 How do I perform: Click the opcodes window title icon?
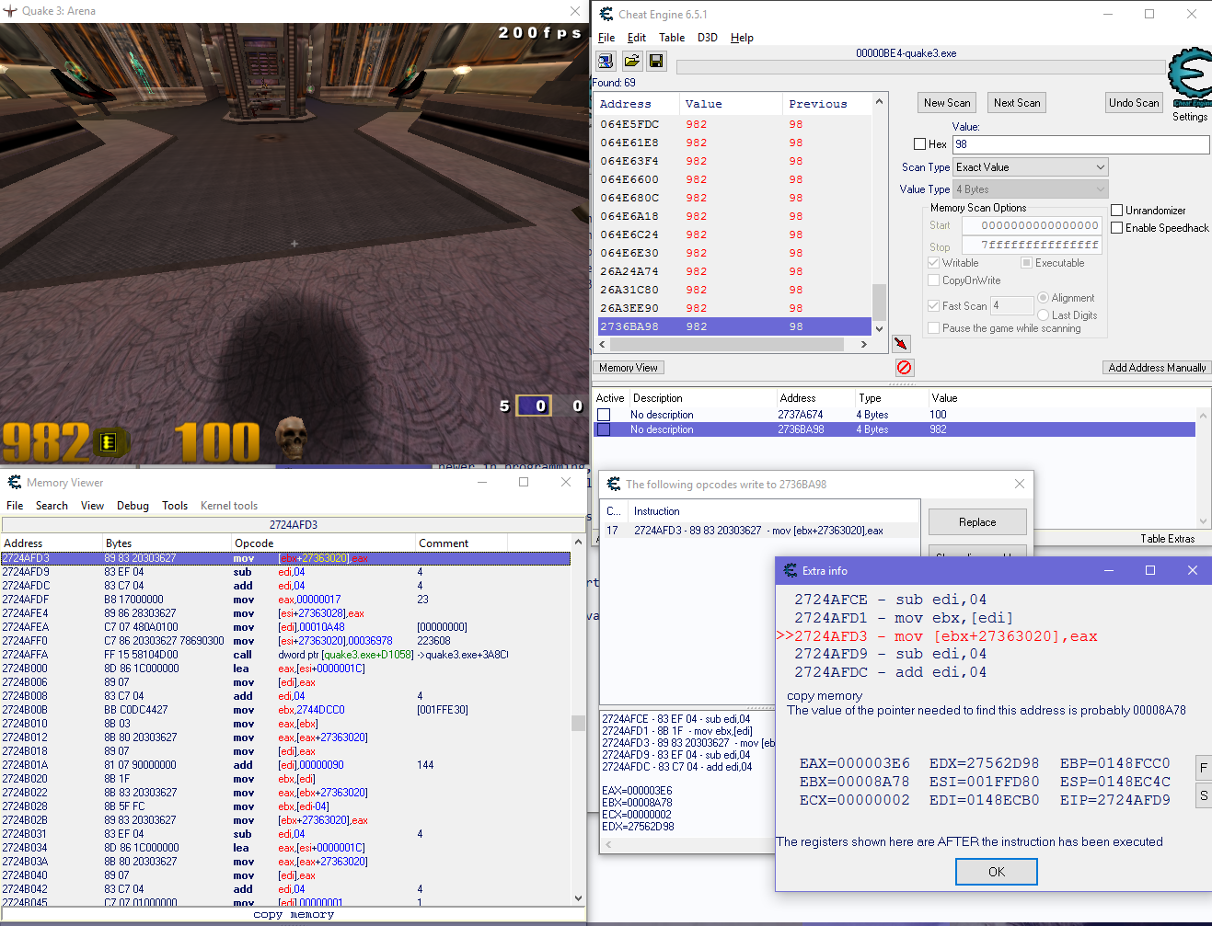(614, 484)
